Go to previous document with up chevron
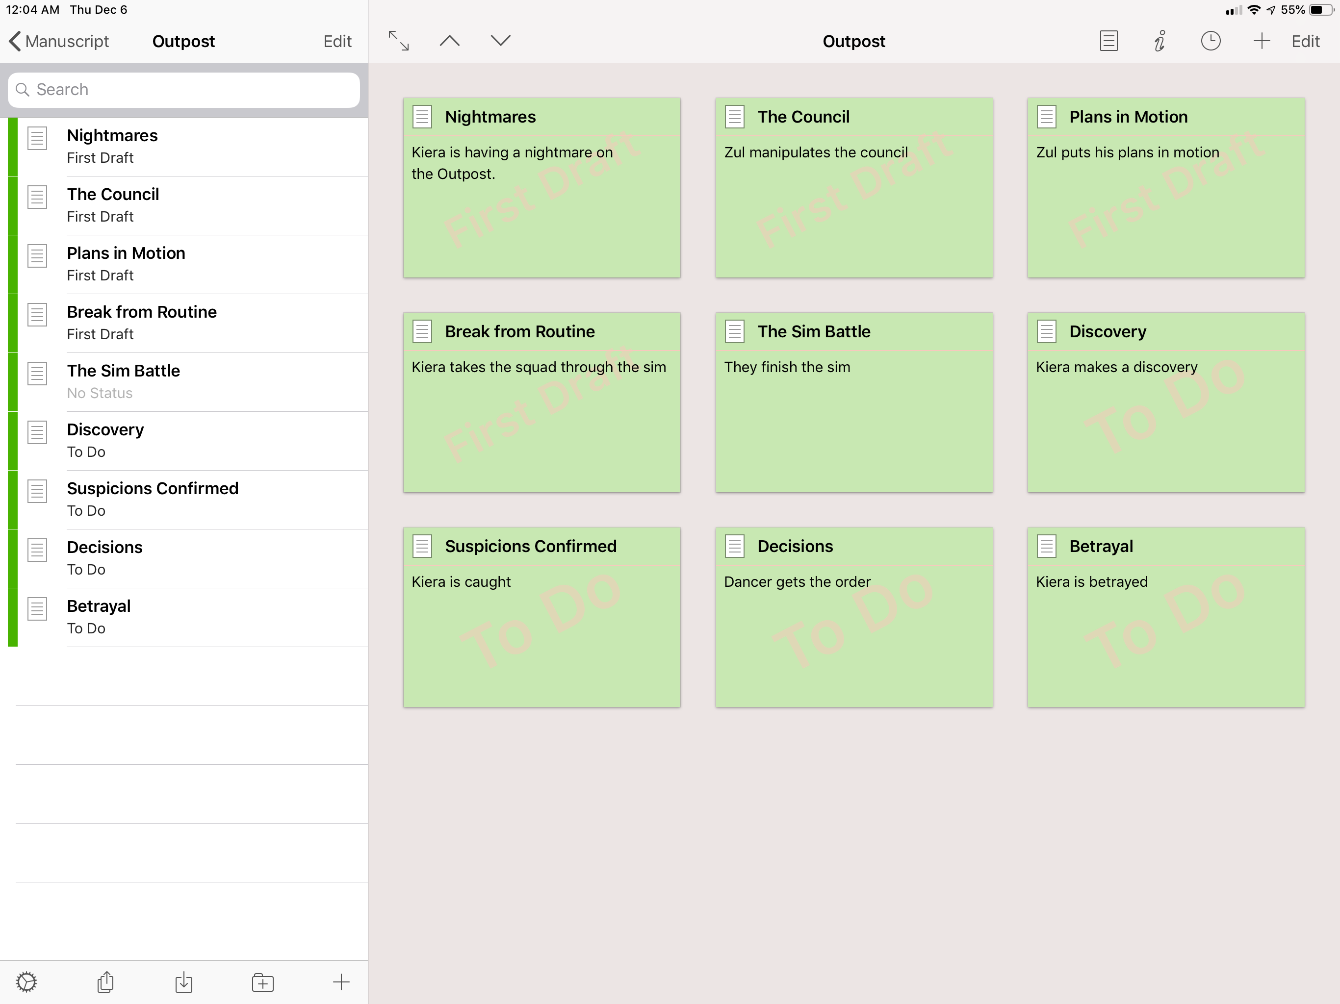 (x=449, y=41)
